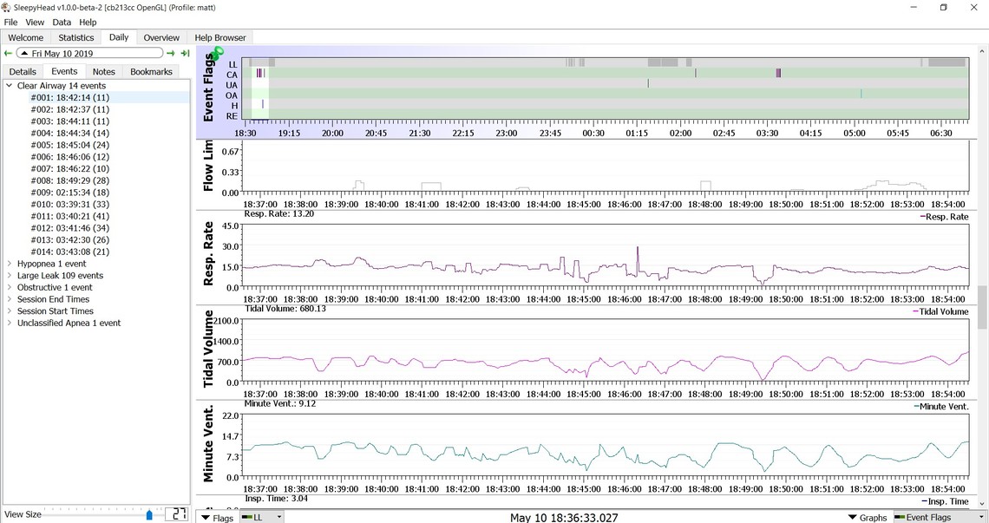Image resolution: width=989 pixels, height=523 pixels.
Task: Open the File menu
Action: [x=10, y=22]
